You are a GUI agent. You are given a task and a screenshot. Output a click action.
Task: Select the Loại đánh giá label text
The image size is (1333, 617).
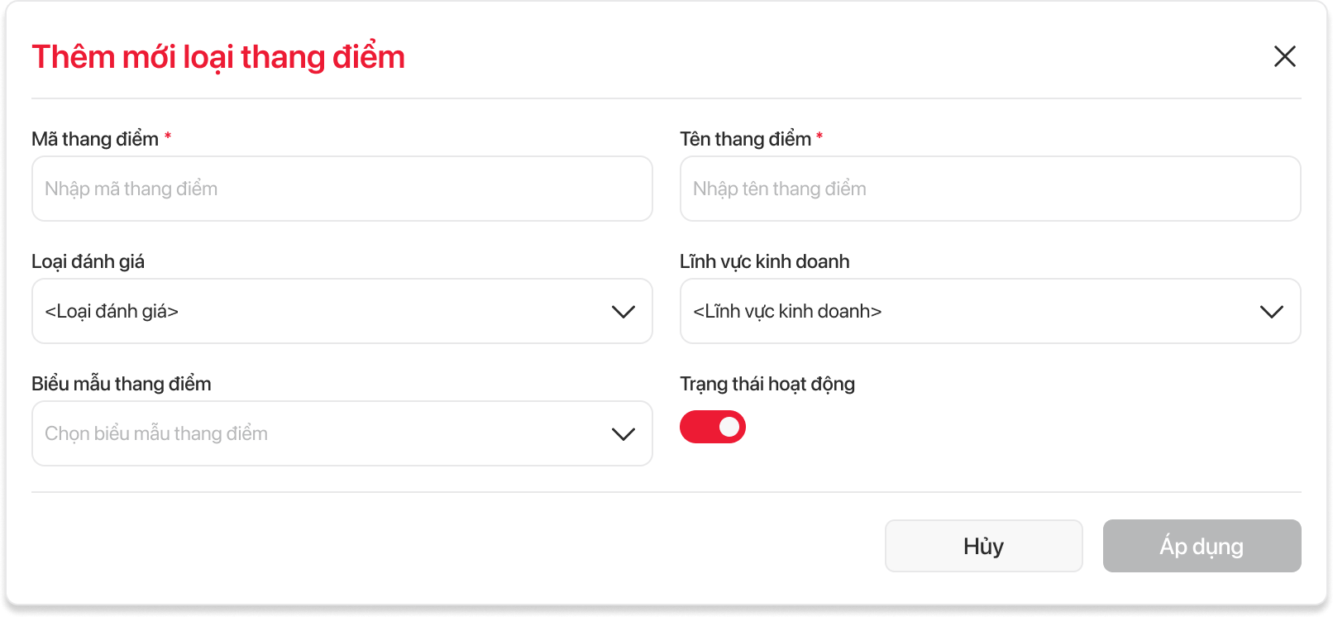point(88,261)
